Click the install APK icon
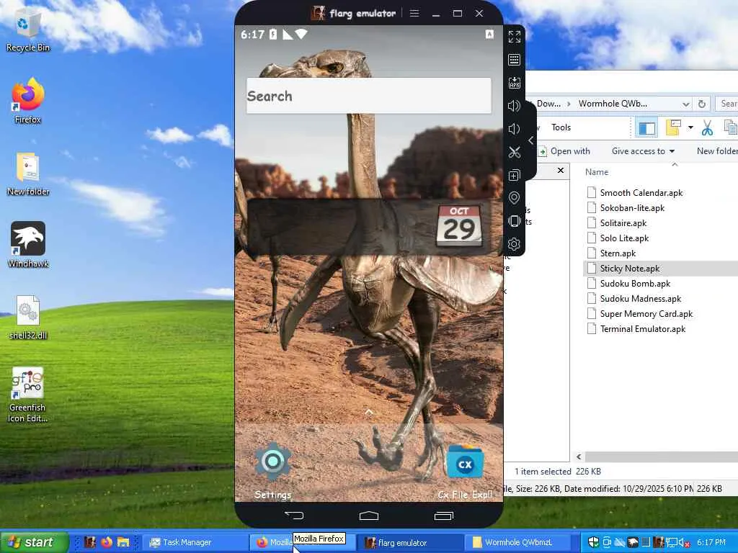738x553 pixels. coord(514,83)
